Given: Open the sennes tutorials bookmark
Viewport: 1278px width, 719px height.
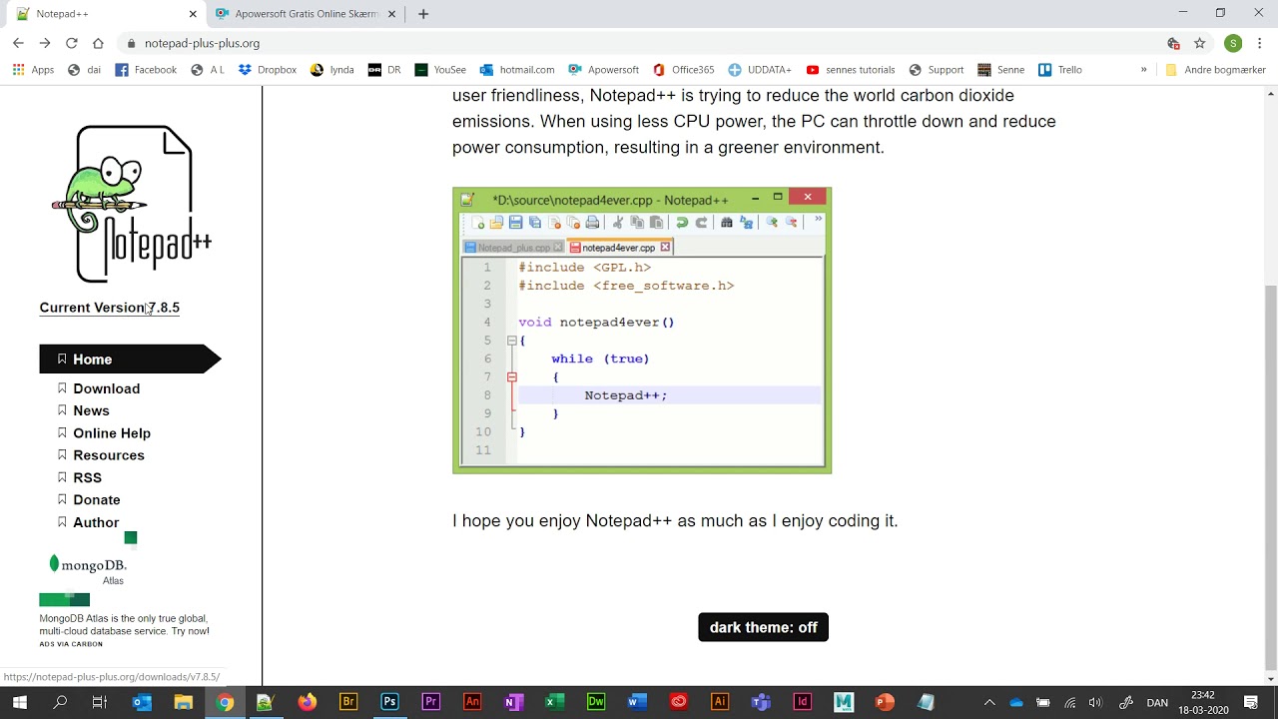Looking at the screenshot, I should coord(851,70).
